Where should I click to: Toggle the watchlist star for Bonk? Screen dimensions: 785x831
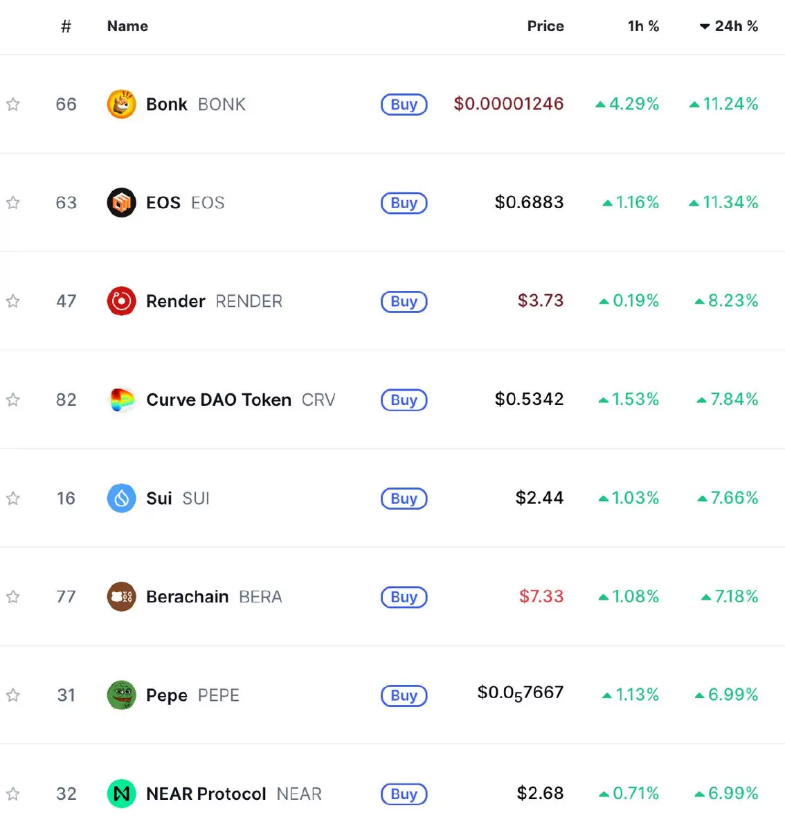click(x=12, y=105)
